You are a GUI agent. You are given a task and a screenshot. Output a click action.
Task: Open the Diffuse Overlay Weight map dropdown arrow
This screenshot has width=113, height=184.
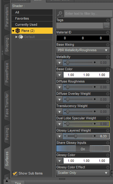point(59,99)
